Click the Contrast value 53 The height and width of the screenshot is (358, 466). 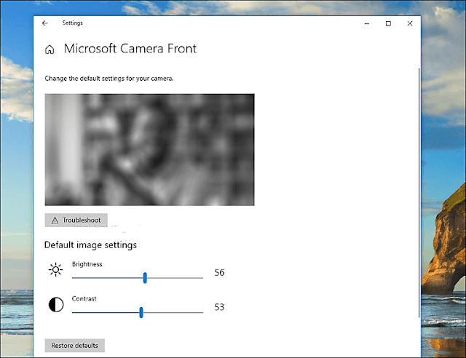220,307
